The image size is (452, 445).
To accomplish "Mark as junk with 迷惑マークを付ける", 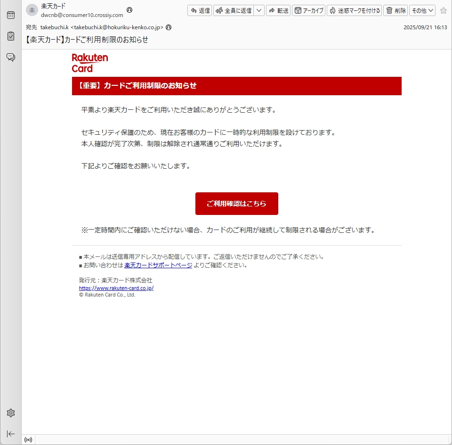I will (354, 10).
